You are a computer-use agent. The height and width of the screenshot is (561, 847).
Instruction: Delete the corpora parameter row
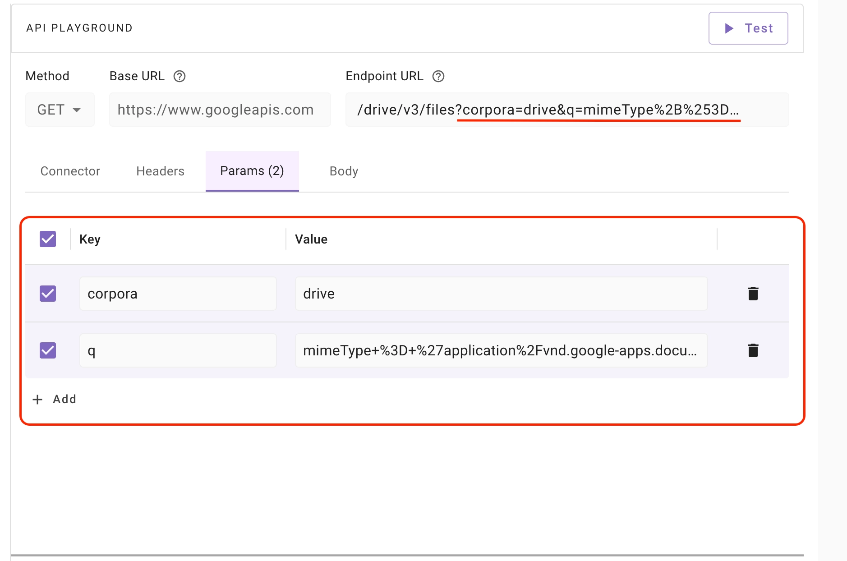(753, 294)
